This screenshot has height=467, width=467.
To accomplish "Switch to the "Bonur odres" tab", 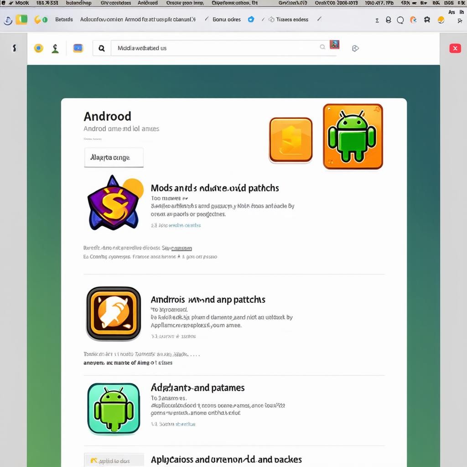I will coord(227,20).
